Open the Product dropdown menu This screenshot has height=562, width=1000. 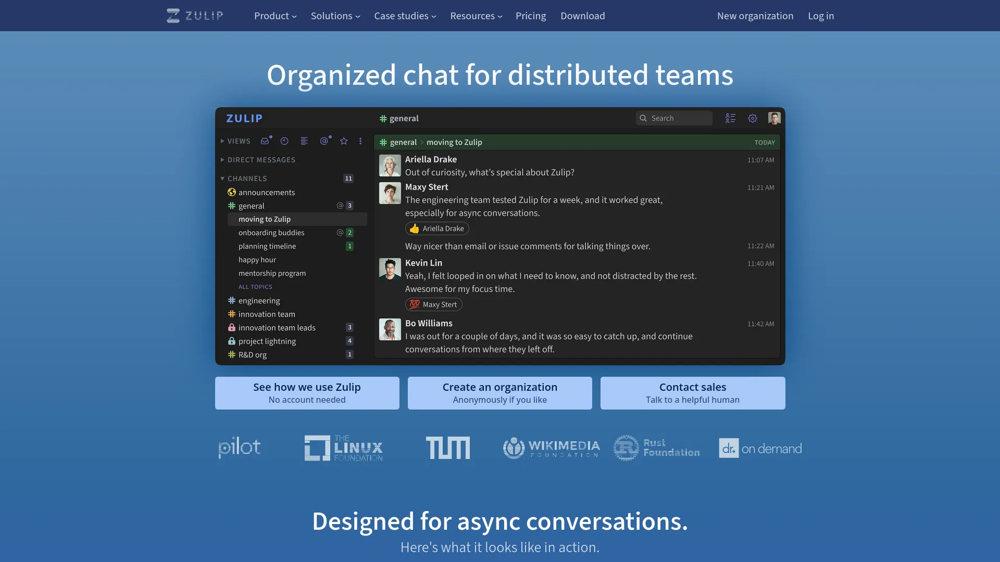[x=275, y=16]
